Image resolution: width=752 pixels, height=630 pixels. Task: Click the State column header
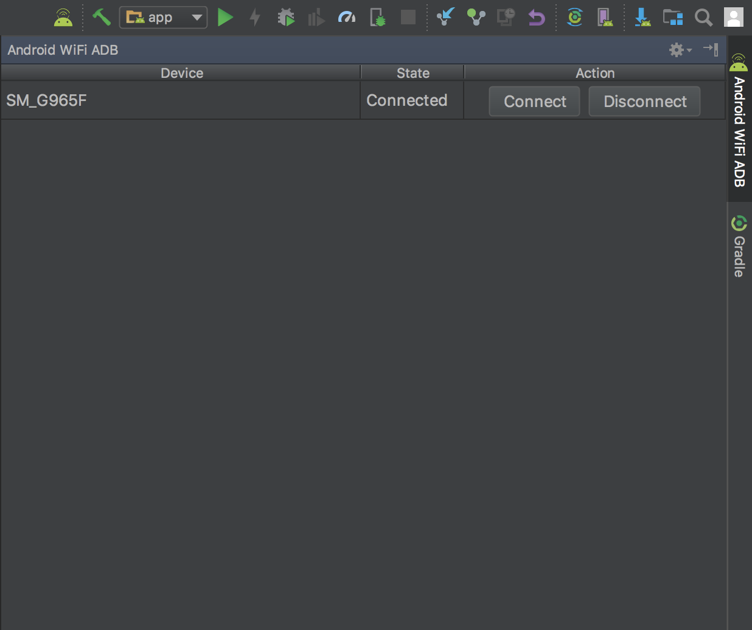pyautogui.click(x=413, y=73)
